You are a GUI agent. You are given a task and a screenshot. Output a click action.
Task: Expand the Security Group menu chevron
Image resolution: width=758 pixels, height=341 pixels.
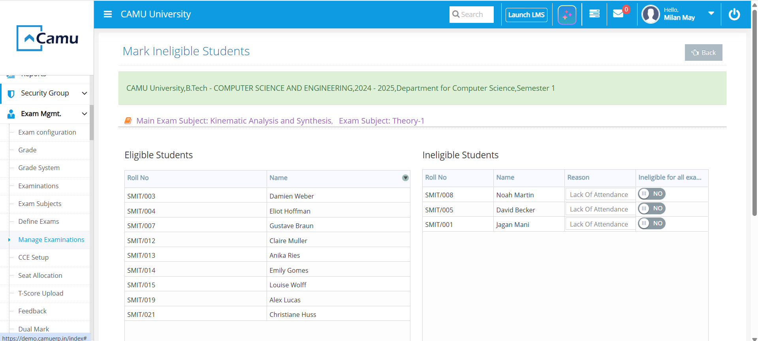click(84, 93)
